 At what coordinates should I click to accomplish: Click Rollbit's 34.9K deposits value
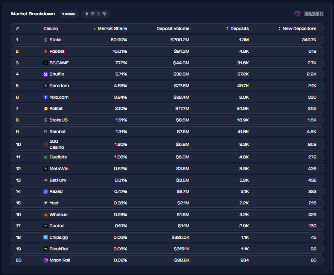[x=243, y=109]
